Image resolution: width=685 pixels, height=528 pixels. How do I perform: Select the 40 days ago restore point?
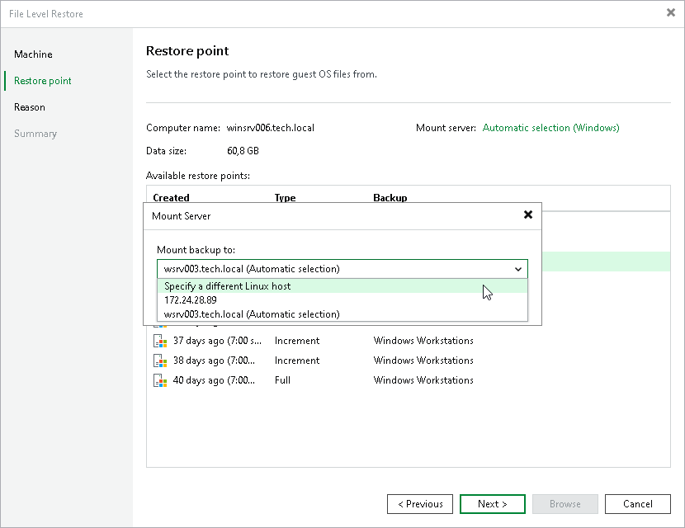[408, 380]
